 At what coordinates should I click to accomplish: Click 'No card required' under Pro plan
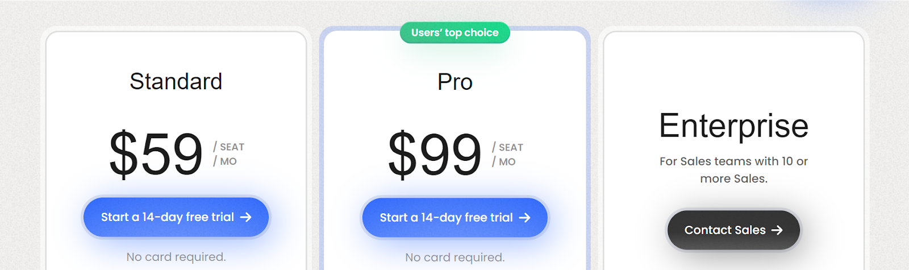(x=454, y=257)
